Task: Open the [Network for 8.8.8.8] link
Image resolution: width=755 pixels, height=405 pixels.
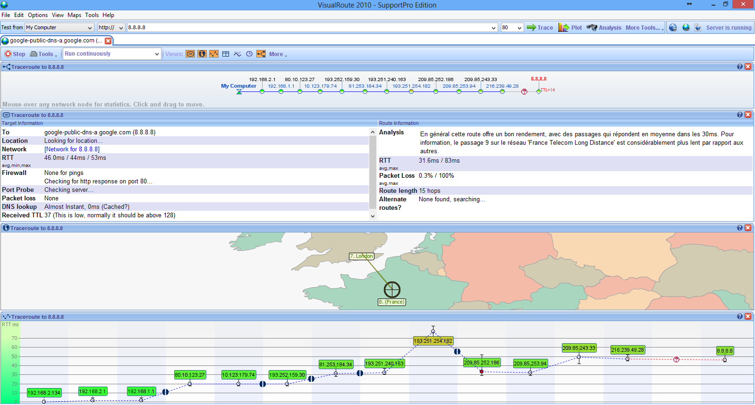Action: (72, 149)
